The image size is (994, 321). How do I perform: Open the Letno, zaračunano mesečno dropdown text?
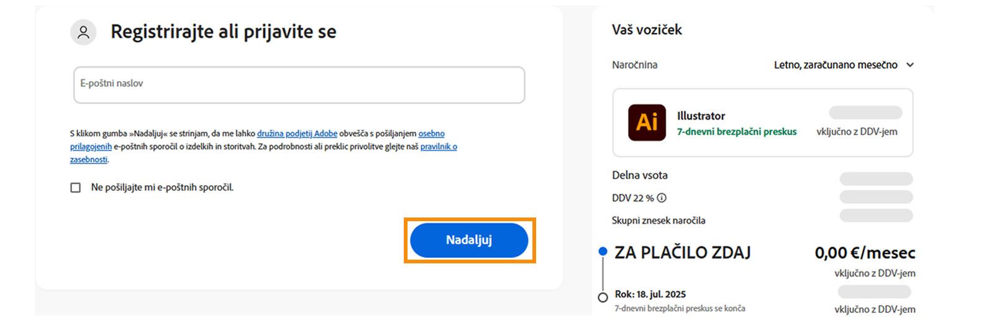[835, 65]
